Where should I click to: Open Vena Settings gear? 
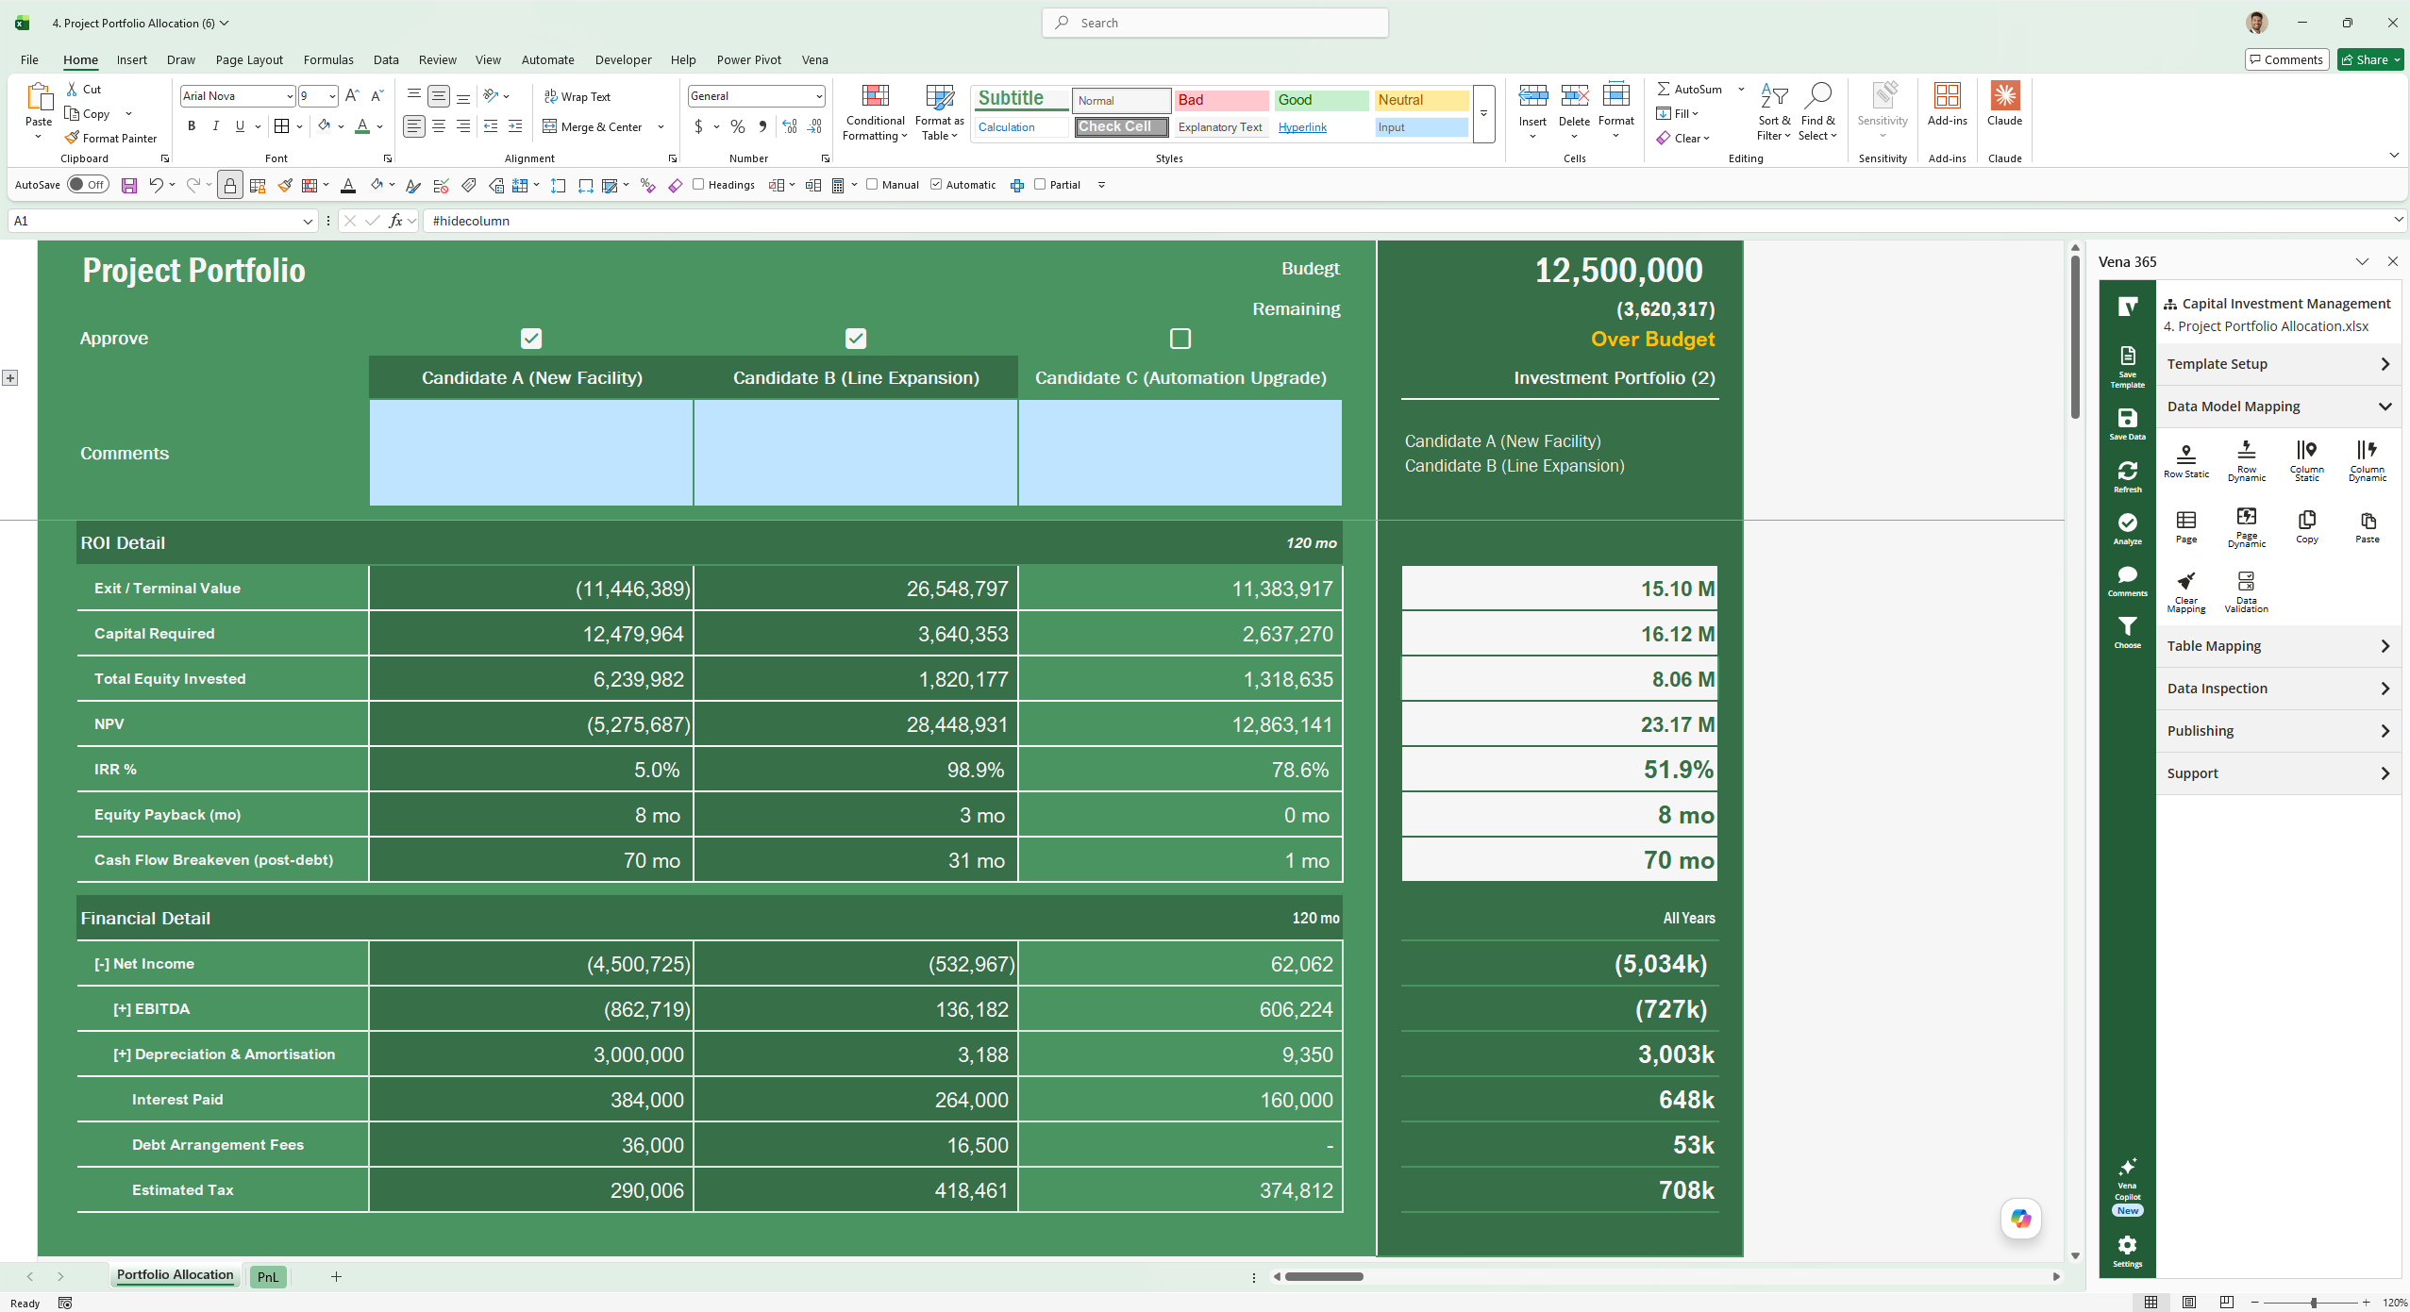(x=2127, y=1251)
